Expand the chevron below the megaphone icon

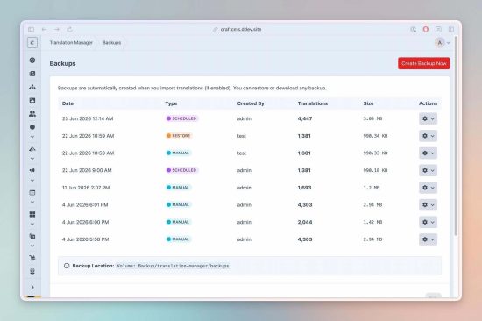pyautogui.click(x=32, y=181)
